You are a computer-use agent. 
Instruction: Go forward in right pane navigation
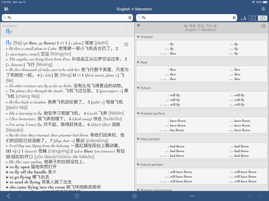click(x=260, y=196)
